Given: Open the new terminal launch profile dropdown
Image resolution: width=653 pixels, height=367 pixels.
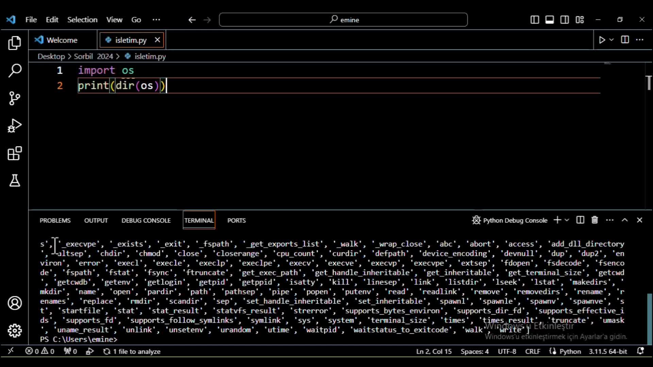Looking at the screenshot, I should tap(567, 220).
